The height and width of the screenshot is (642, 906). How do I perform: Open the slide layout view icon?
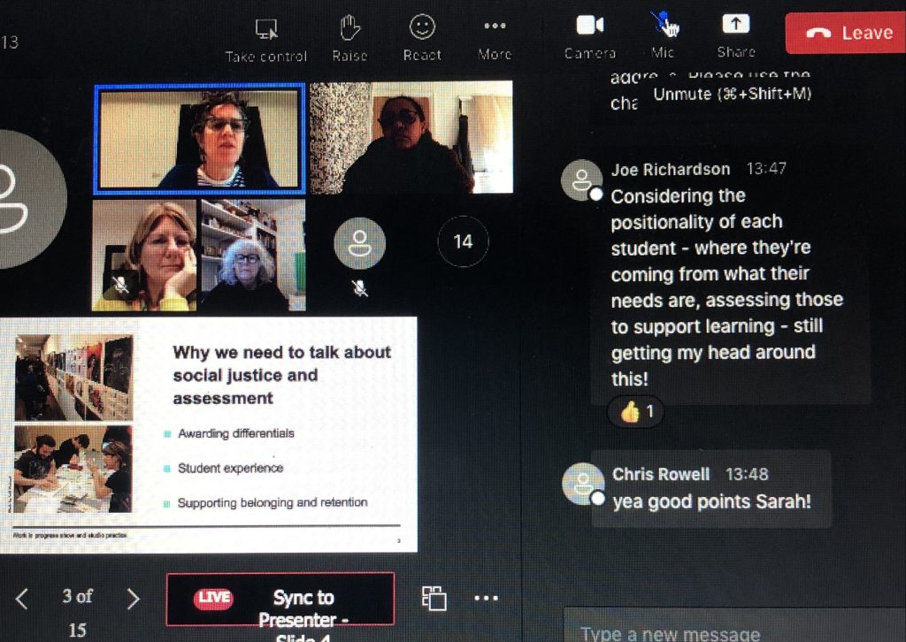[x=434, y=598]
